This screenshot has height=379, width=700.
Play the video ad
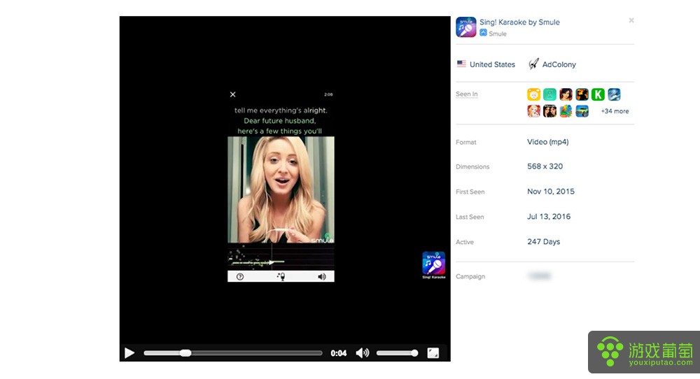tap(129, 353)
